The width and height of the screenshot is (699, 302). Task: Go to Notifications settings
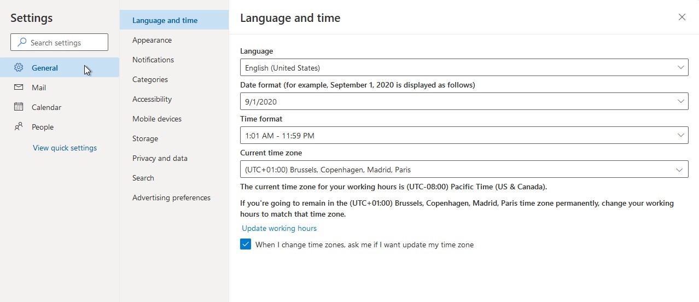click(x=174, y=60)
